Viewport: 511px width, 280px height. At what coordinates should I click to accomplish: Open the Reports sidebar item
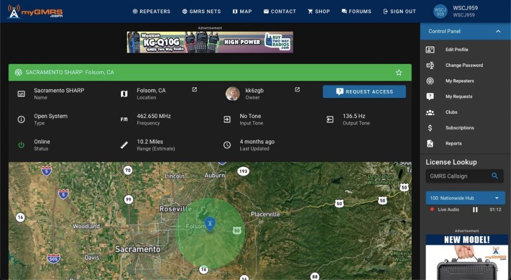pyautogui.click(x=453, y=144)
